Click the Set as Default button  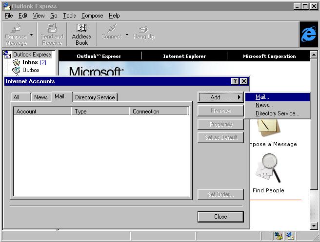(220, 137)
